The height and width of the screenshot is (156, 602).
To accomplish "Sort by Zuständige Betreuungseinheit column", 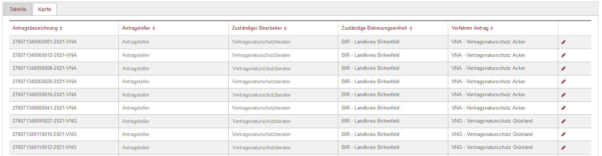I will point(411,29).
